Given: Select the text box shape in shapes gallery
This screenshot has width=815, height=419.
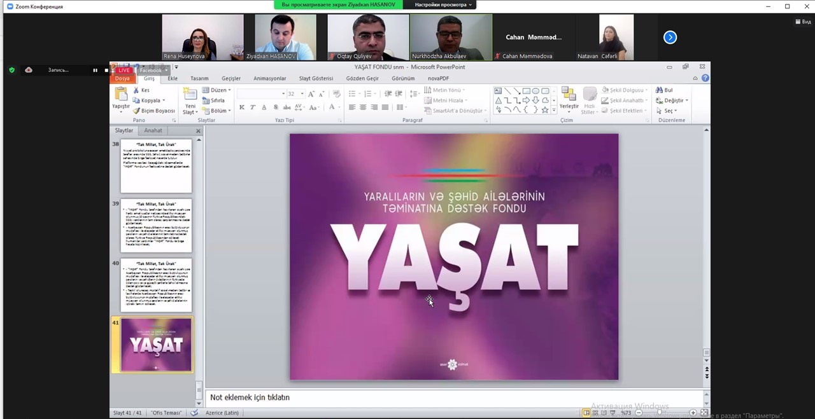Looking at the screenshot, I should click(x=499, y=91).
